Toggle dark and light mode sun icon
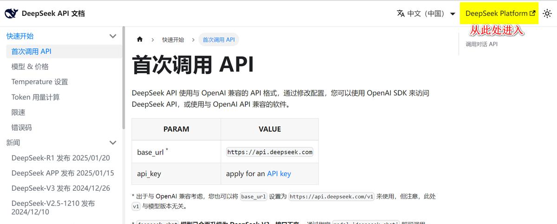 tap(547, 13)
